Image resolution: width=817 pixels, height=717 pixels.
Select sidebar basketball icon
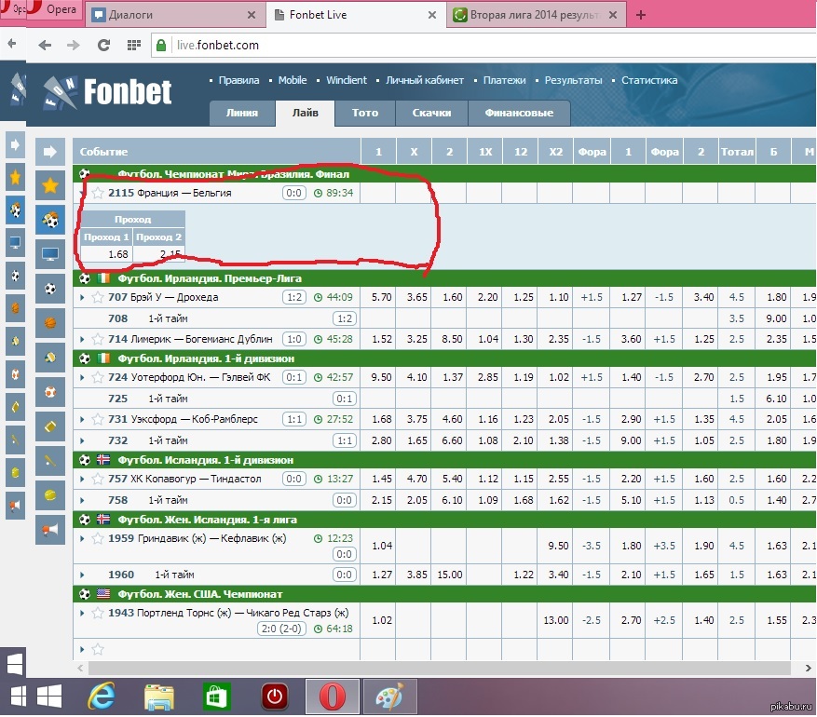pyautogui.click(x=50, y=323)
